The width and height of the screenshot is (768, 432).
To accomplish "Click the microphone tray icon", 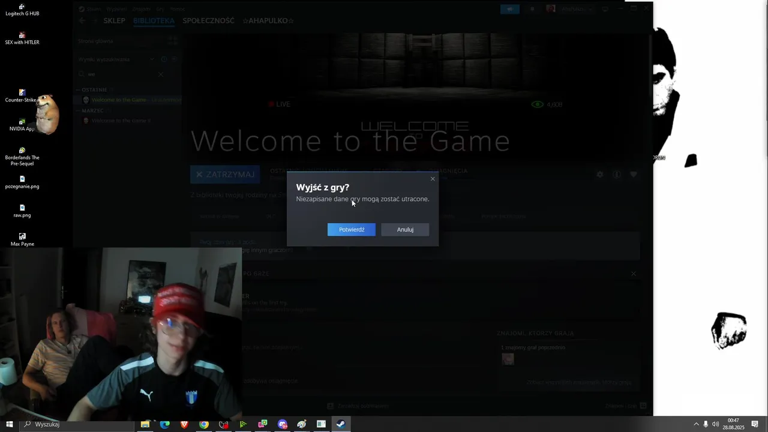I will point(706,424).
